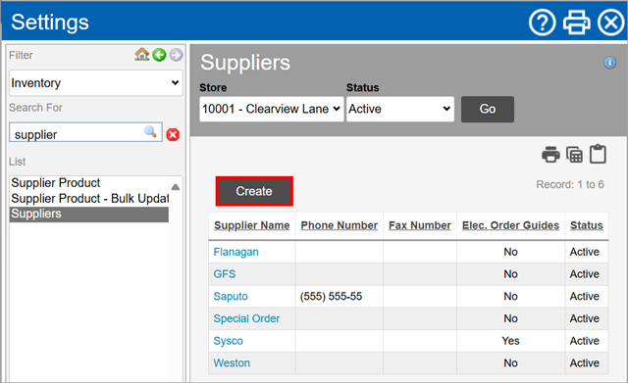The height and width of the screenshot is (383, 628).
Task: Click the grey forward arrow icon
Action: tap(176, 55)
